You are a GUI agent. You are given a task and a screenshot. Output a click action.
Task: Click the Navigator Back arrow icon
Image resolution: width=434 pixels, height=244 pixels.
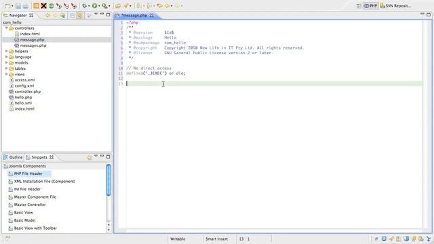(47, 15)
